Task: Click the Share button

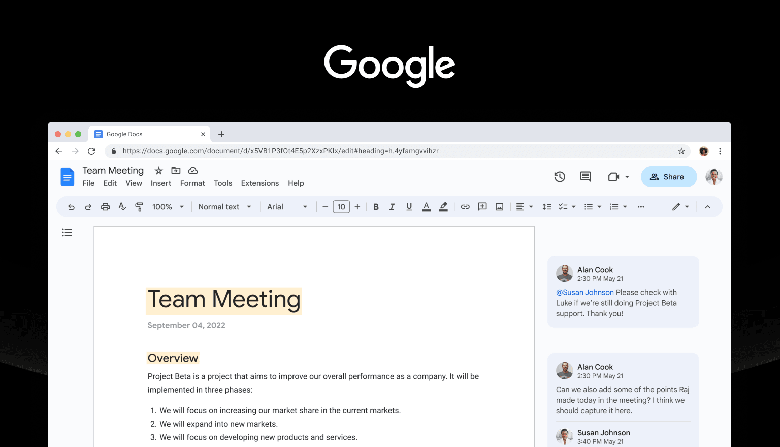Action: (x=669, y=177)
